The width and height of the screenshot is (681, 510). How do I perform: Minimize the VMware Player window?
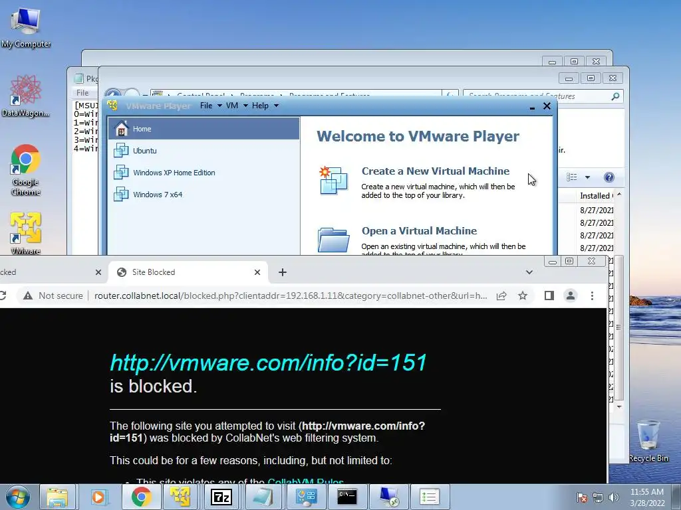pos(532,107)
